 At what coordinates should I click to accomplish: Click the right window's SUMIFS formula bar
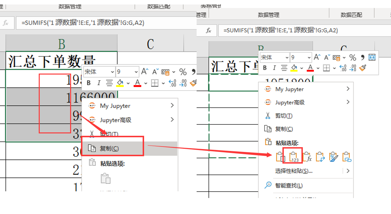pyautogui.click(x=304, y=30)
